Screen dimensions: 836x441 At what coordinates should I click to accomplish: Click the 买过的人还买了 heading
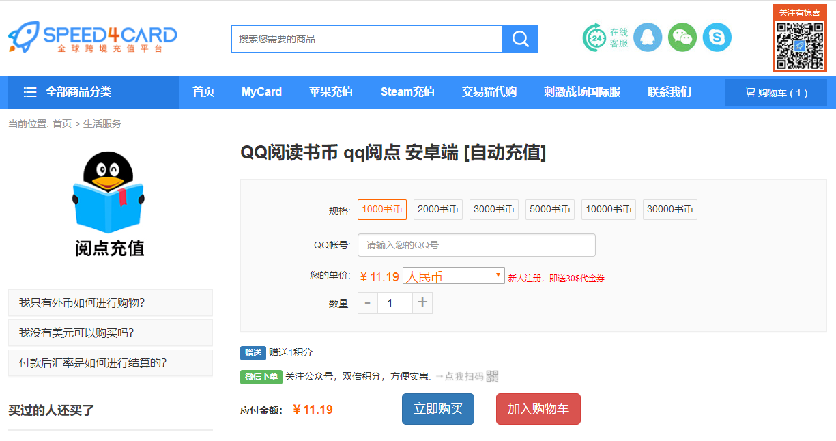coord(51,410)
